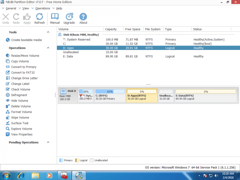Click Change Label operation
The image size is (240, 180).
click(17, 84)
